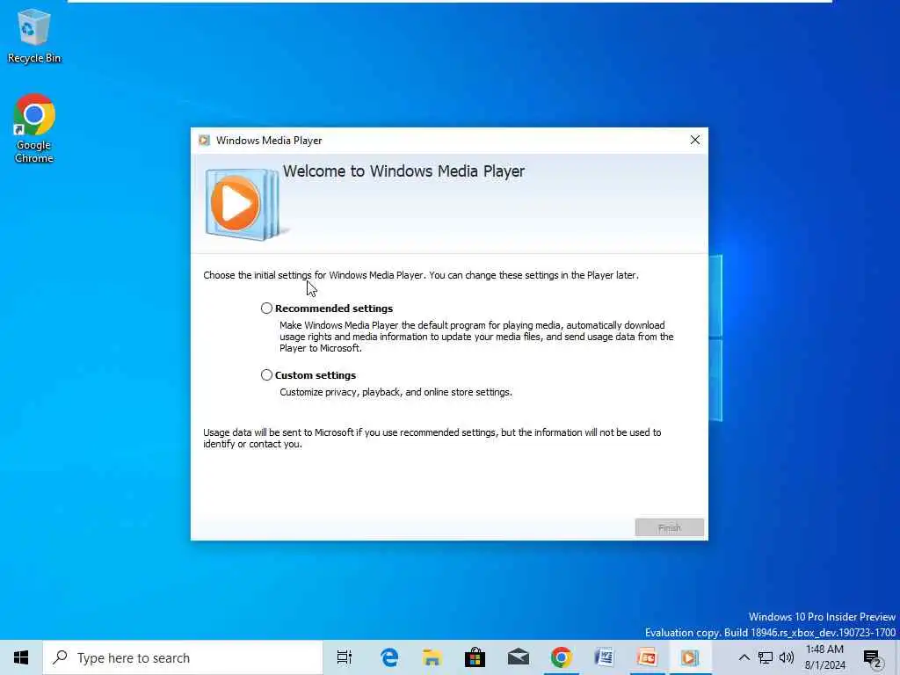Open the network status tray icon
Image resolution: width=900 pixels, height=675 pixels.
(766, 657)
